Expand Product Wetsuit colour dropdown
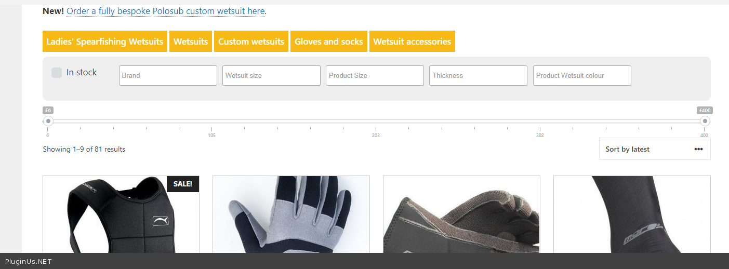This screenshot has height=269, width=729. pyautogui.click(x=582, y=75)
